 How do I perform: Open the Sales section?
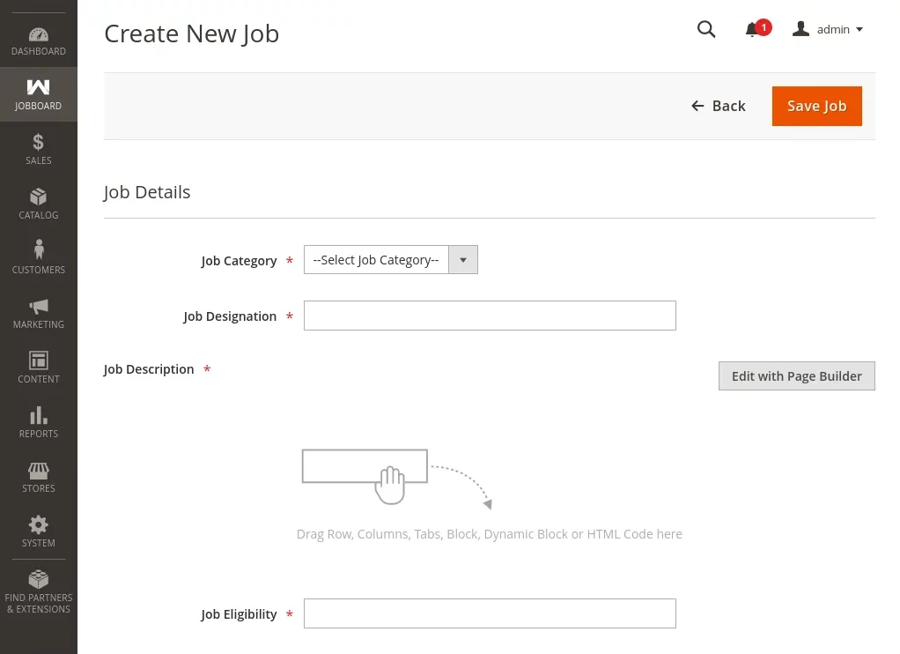click(x=38, y=148)
